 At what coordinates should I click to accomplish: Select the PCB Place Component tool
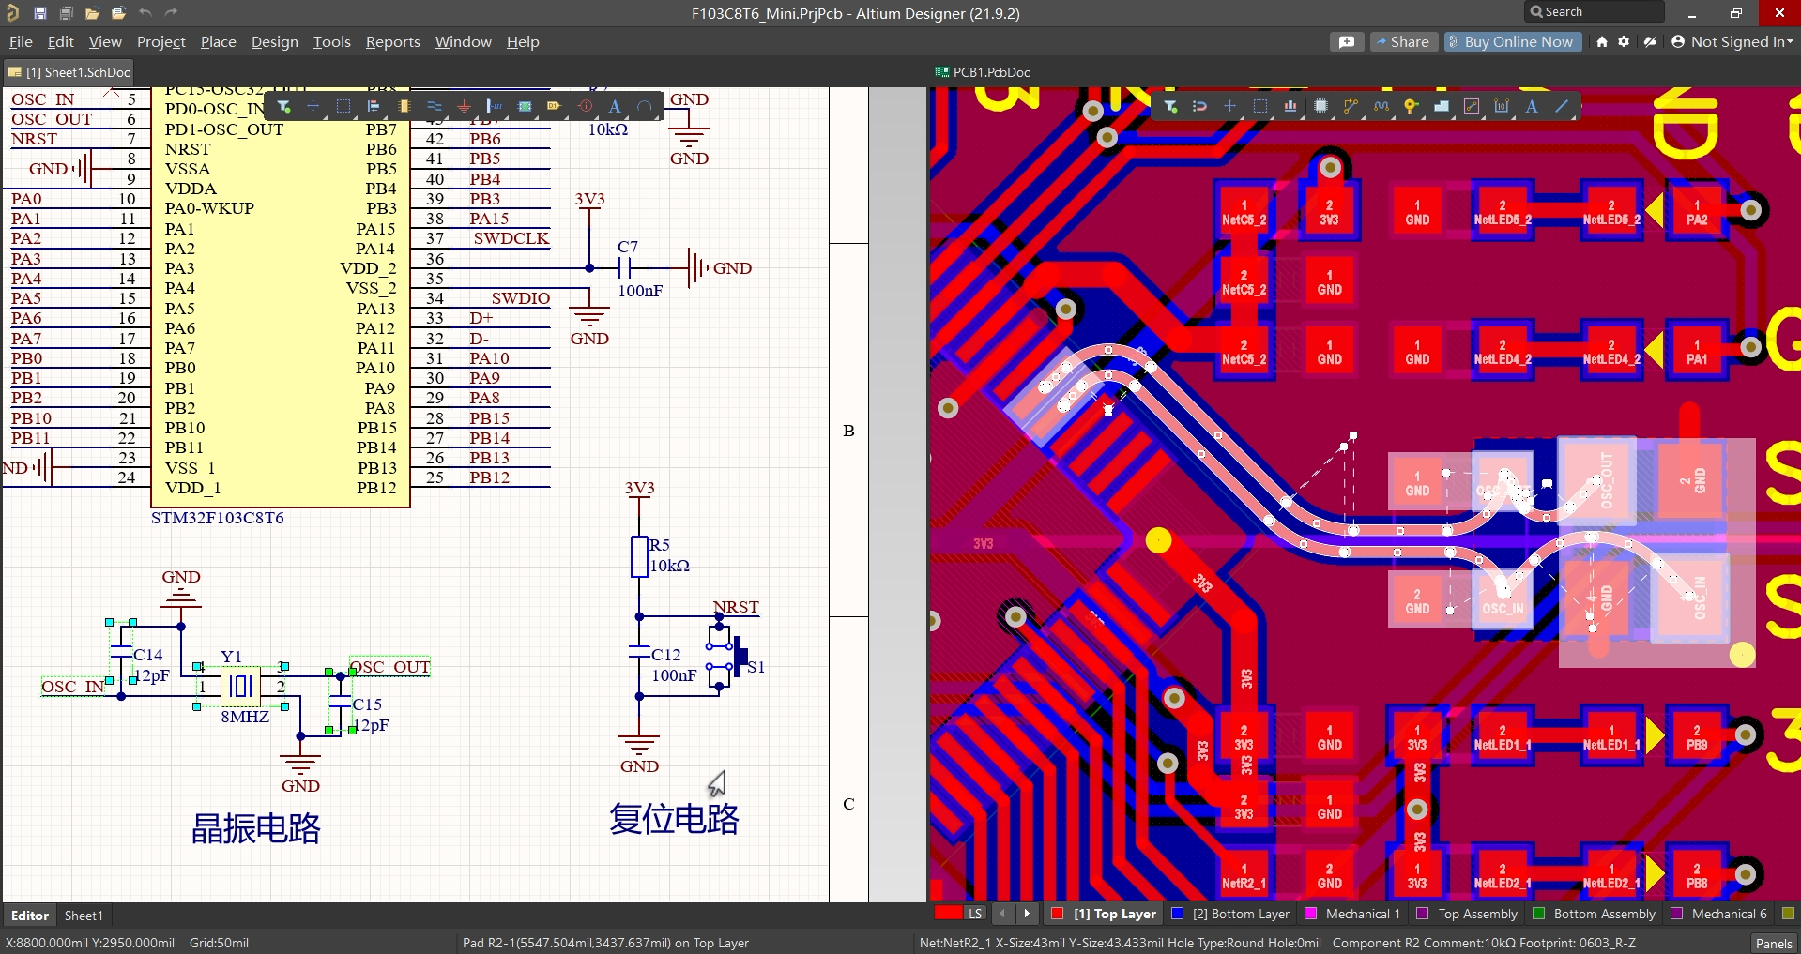pyautogui.click(x=1320, y=106)
